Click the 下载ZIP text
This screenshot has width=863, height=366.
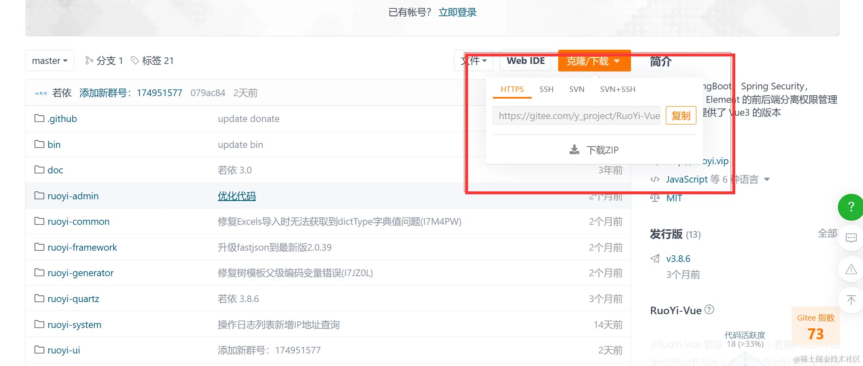coord(602,150)
